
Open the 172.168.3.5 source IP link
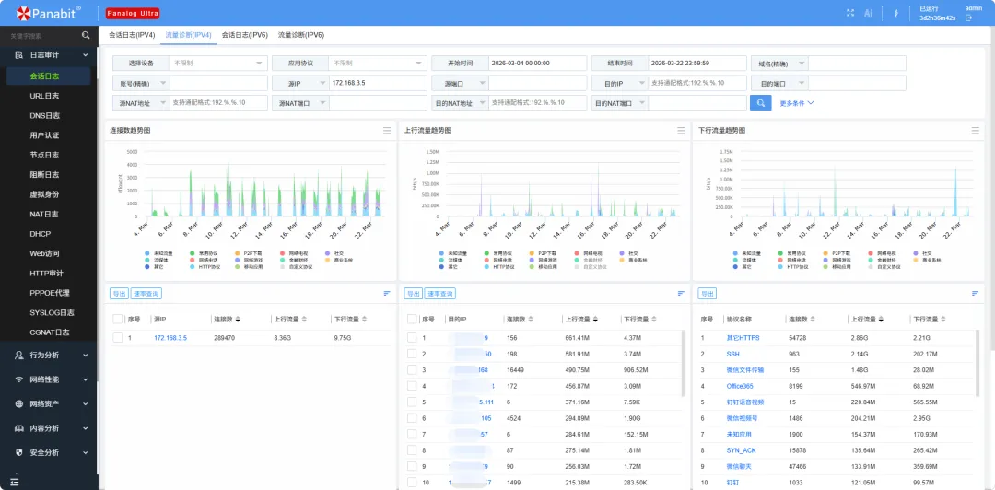coord(170,338)
